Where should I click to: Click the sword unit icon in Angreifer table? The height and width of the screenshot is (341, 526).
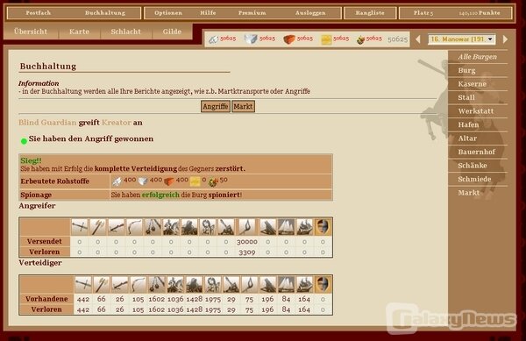click(x=80, y=227)
